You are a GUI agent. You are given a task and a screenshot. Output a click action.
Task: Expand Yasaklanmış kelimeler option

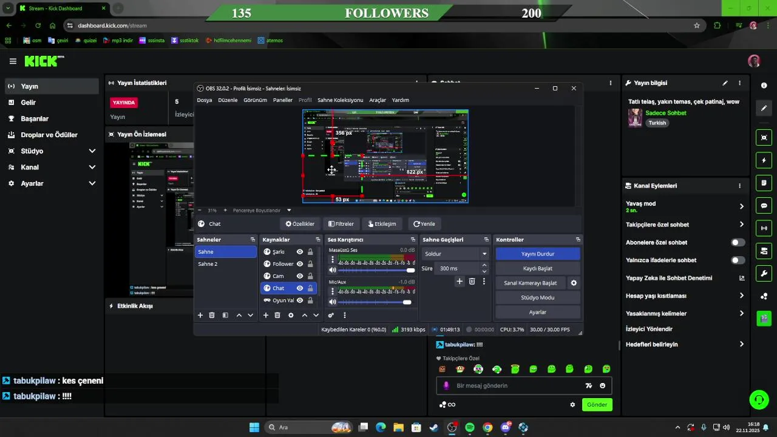[741, 313]
